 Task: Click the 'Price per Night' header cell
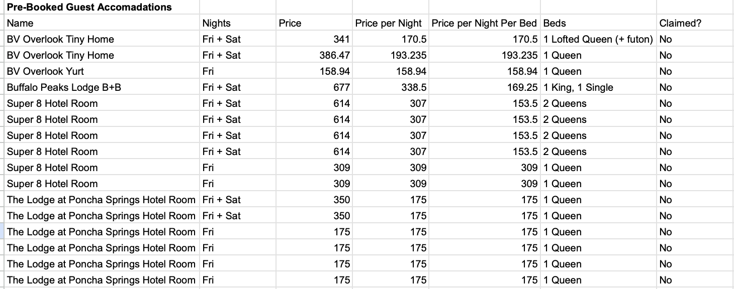point(390,23)
